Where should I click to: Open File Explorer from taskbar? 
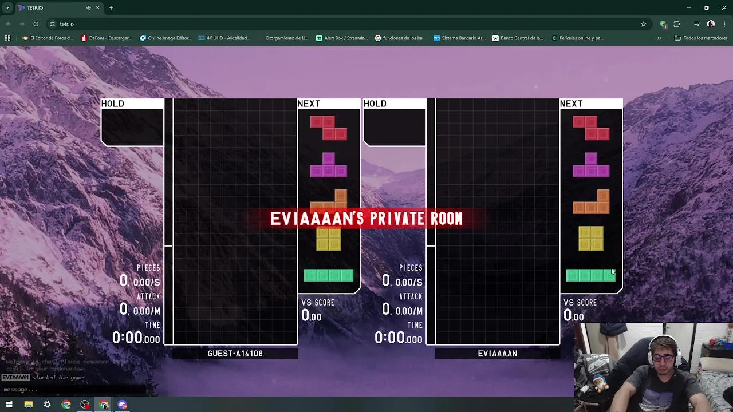[x=28, y=405]
